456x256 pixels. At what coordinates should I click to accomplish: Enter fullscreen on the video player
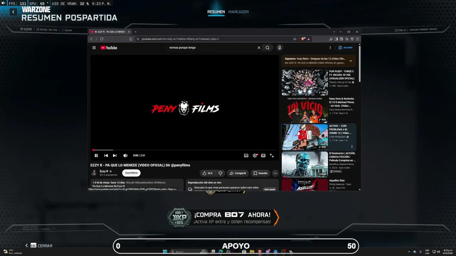click(272, 155)
